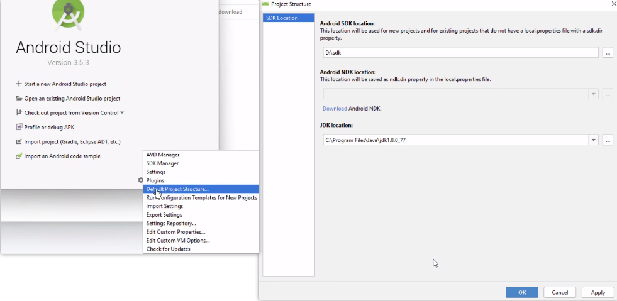This screenshot has width=617, height=301.
Task: Click the Cancel button
Action: coord(560,292)
